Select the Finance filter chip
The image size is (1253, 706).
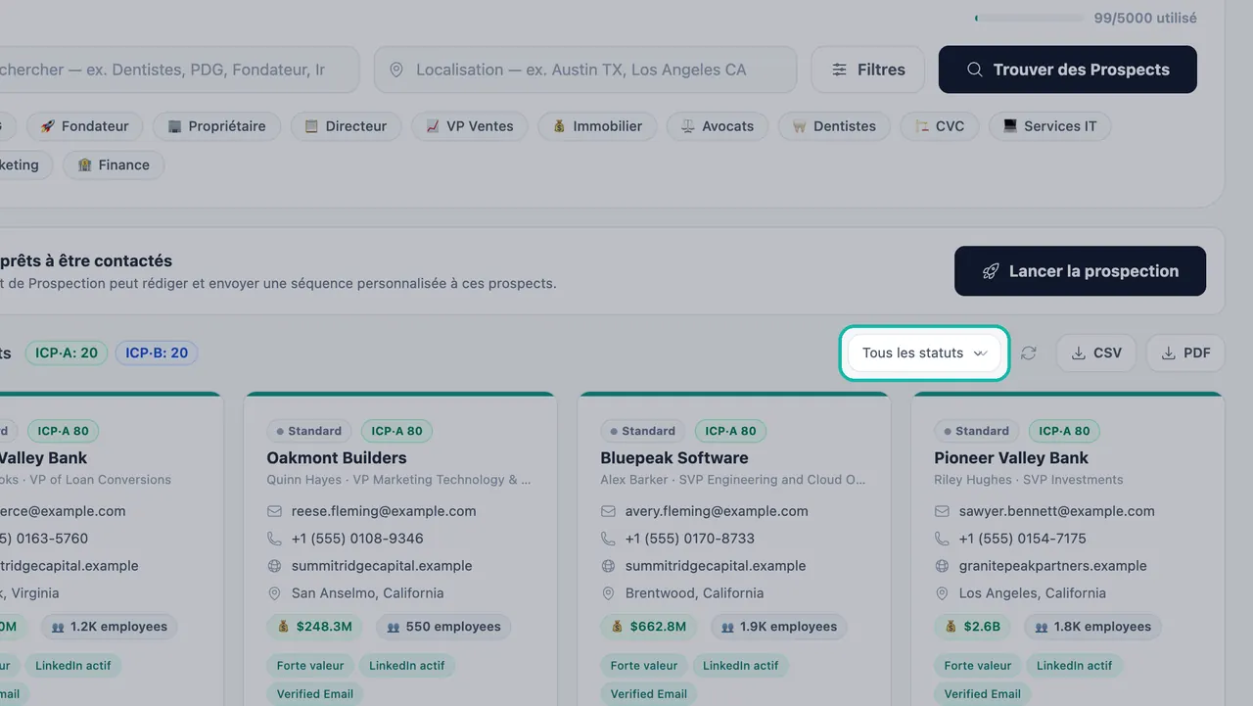pos(114,165)
